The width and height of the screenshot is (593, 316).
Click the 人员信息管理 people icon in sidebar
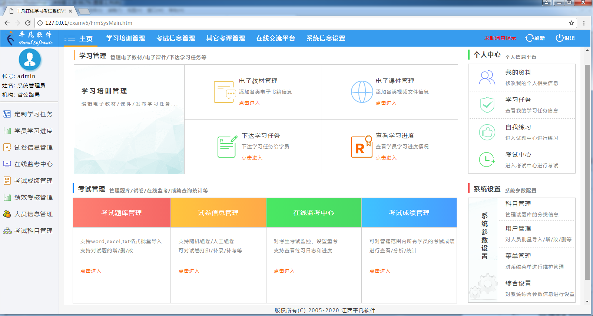point(7,214)
